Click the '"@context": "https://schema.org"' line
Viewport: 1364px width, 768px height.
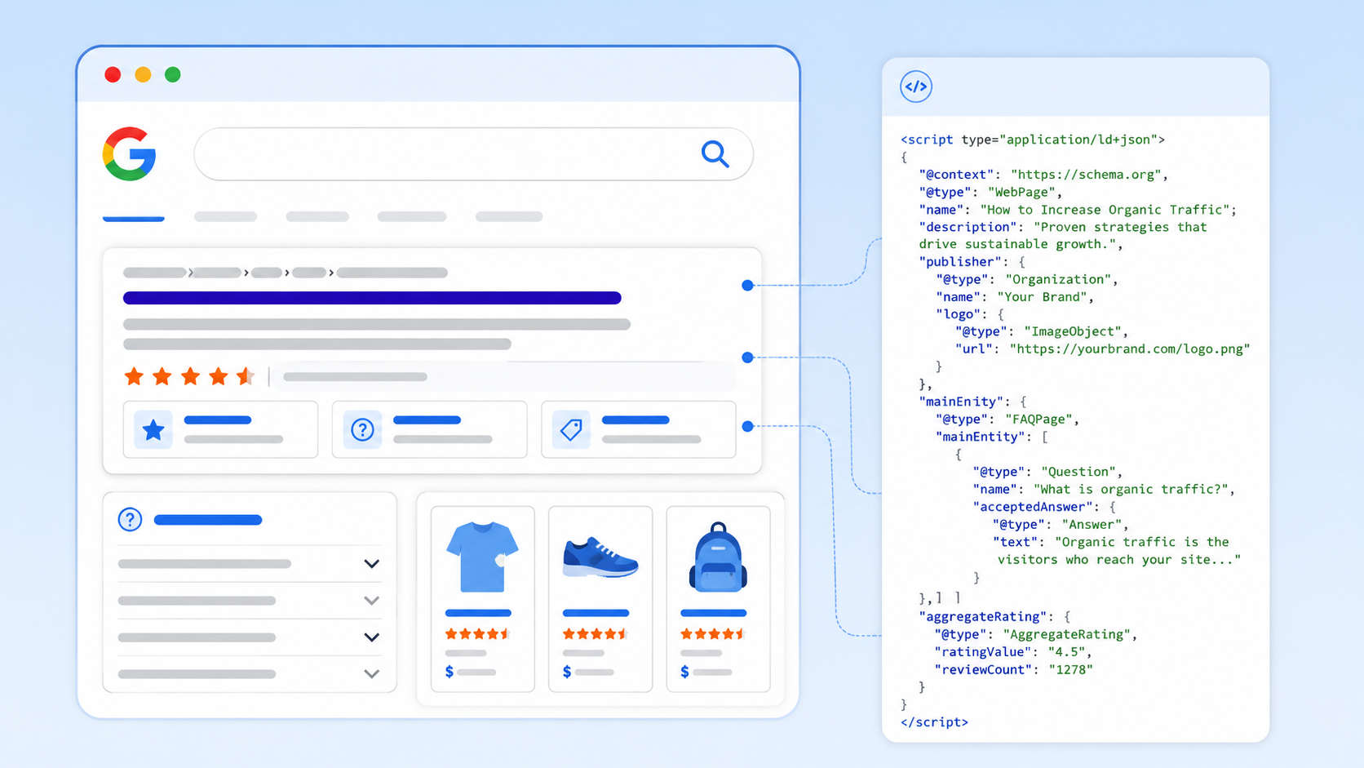pyautogui.click(x=1044, y=175)
